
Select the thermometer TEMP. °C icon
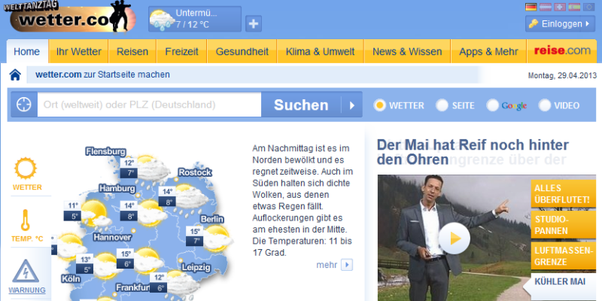coord(27,221)
